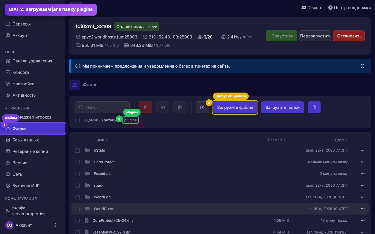
Task: Click the WorldGuard folder icon
Action: 87,209
